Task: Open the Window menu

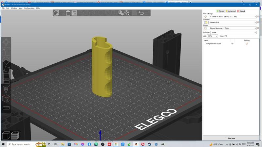Action: pos(14,8)
